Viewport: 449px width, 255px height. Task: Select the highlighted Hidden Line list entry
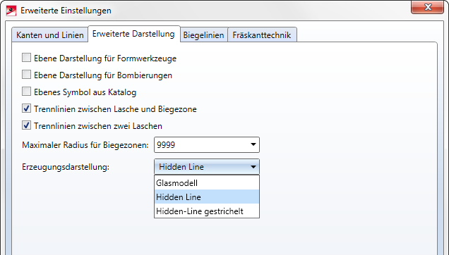pos(207,197)
